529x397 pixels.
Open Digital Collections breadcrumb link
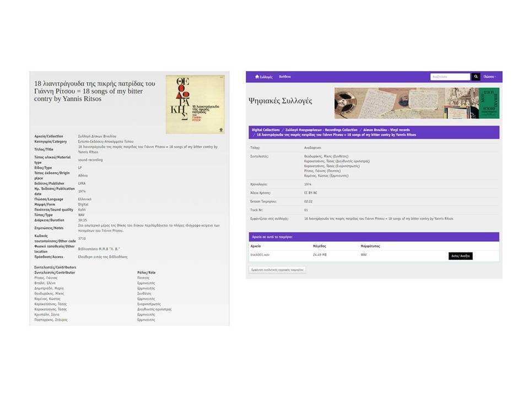[x=266, y=130]
